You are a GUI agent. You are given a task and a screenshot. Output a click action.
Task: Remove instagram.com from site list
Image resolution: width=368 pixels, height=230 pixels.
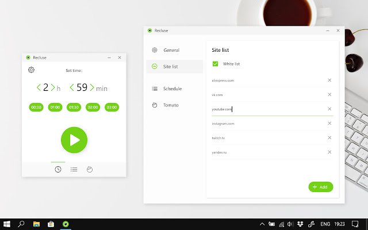click(329, 124)
